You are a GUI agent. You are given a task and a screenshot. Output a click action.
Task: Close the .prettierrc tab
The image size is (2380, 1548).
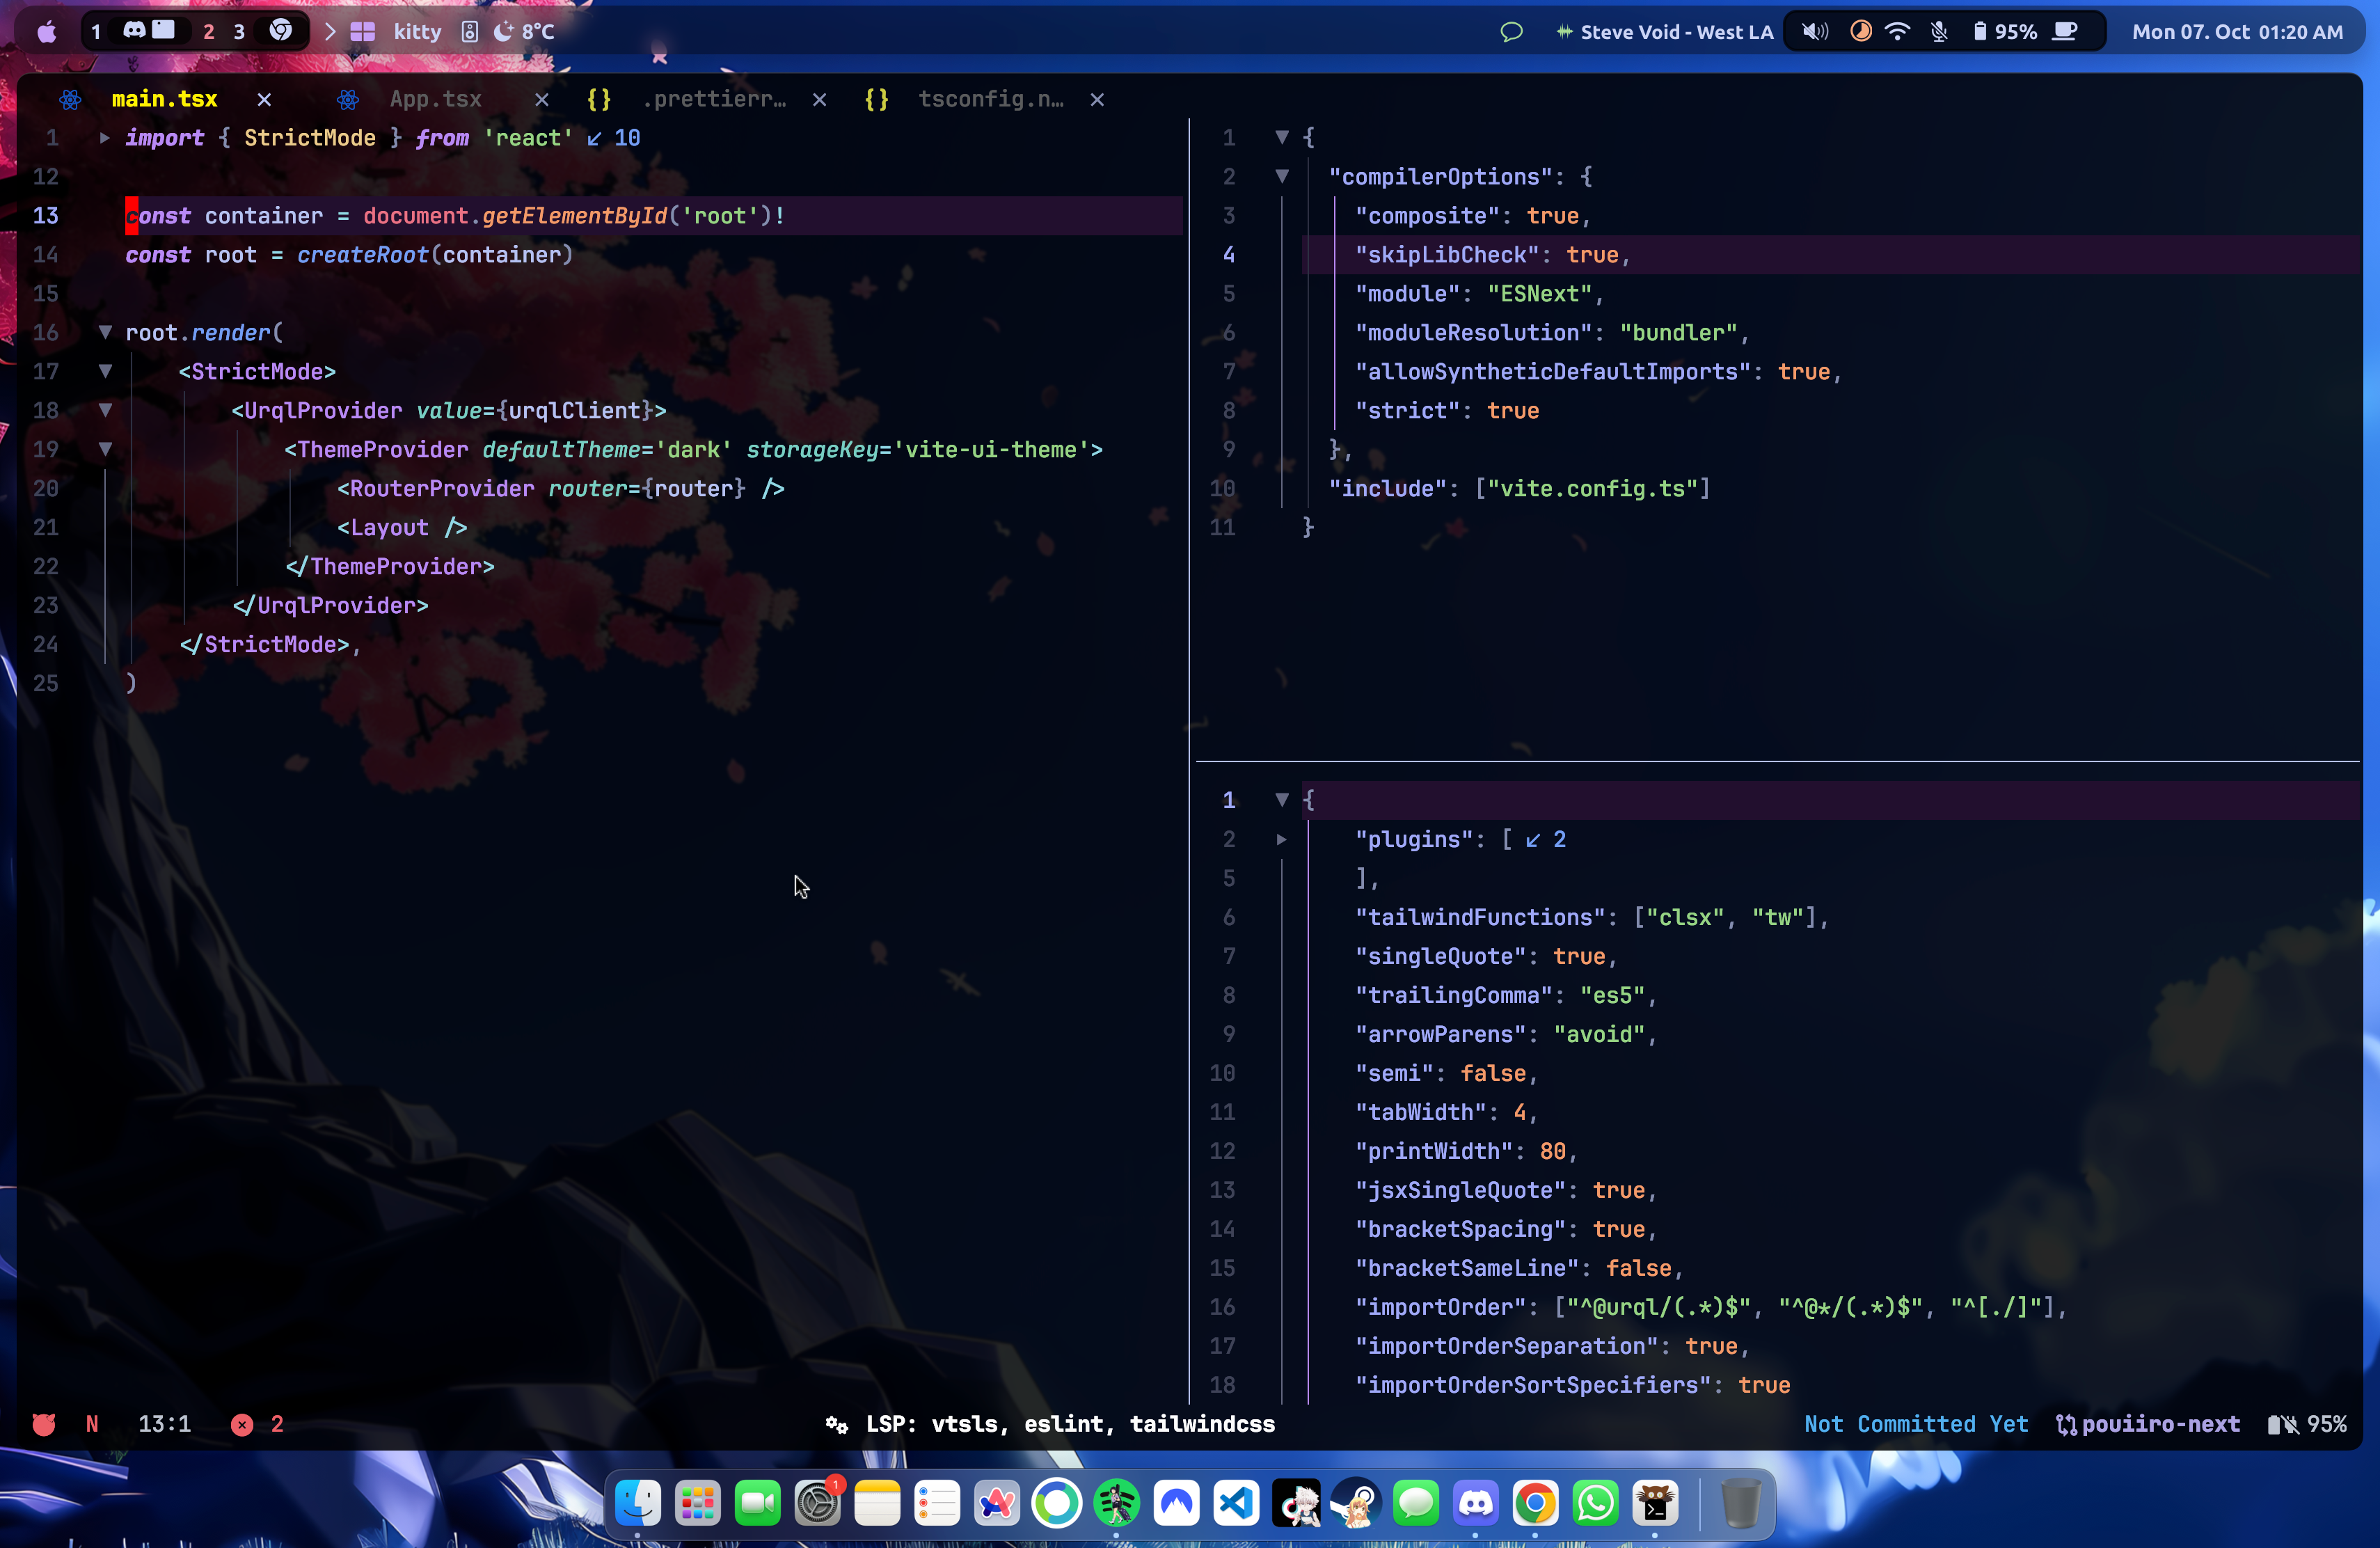click(819, 99)
